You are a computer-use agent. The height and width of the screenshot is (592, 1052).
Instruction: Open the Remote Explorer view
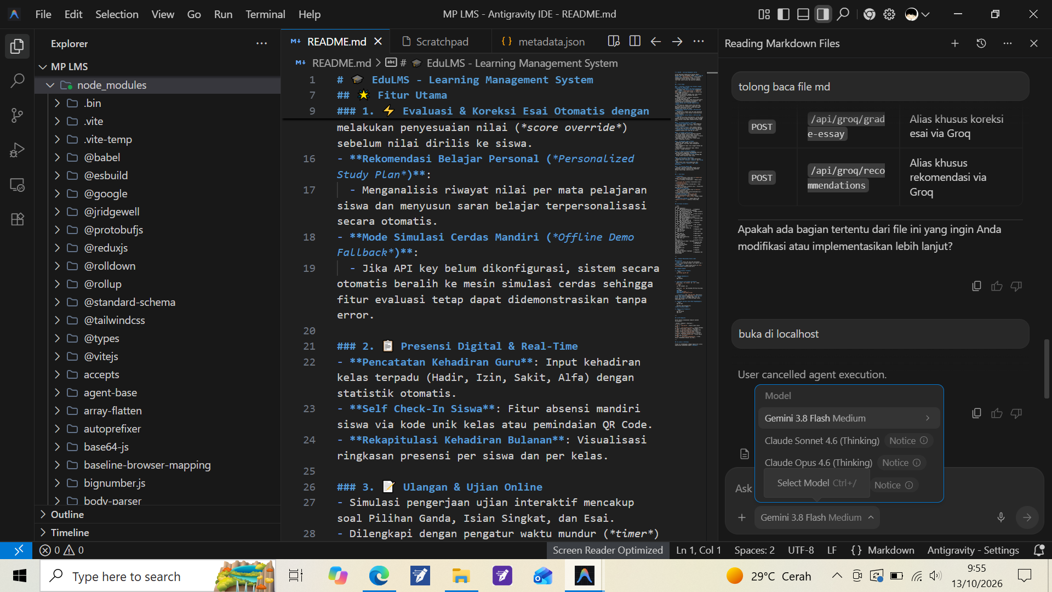17,185
